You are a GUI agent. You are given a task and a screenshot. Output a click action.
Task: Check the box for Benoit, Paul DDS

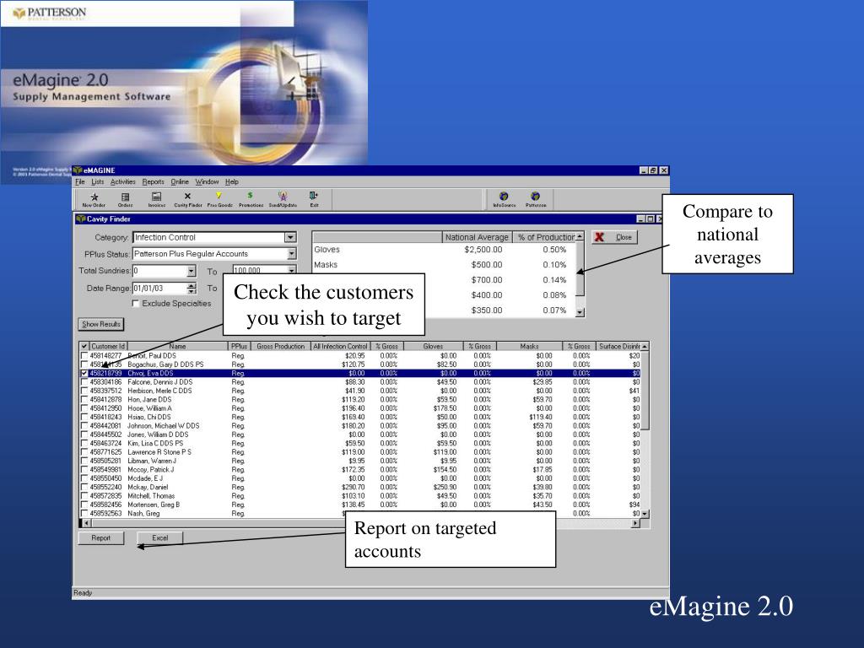point(84,356)
